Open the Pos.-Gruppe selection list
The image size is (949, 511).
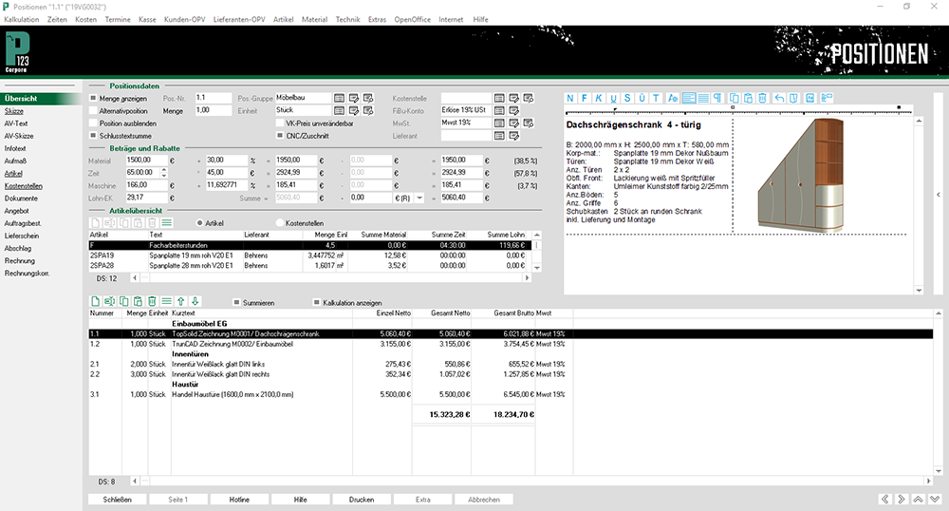click(x=339, y=98)
